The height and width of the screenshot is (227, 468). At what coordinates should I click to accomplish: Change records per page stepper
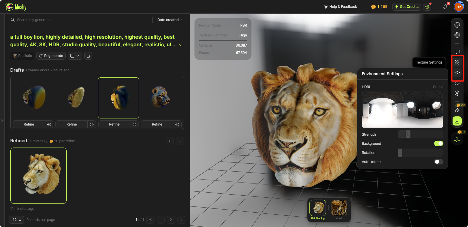click(x=16, y=220)
